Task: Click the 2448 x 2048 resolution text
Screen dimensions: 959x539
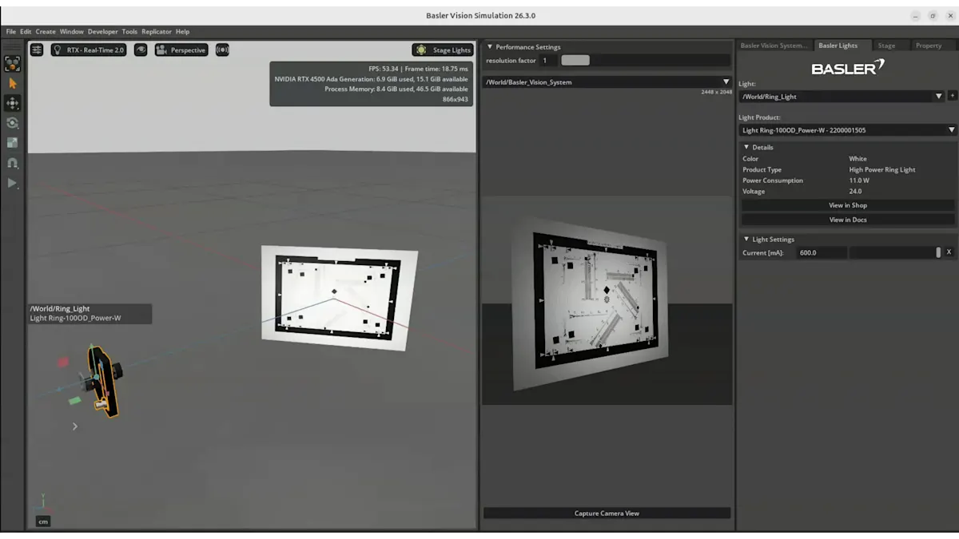Action: (715, 92)
